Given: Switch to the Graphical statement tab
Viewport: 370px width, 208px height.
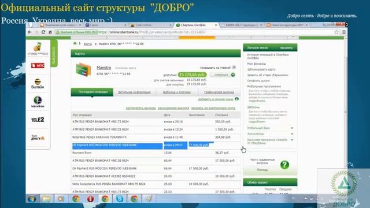Looking at the screenshot, I should (x=219, y=92).
